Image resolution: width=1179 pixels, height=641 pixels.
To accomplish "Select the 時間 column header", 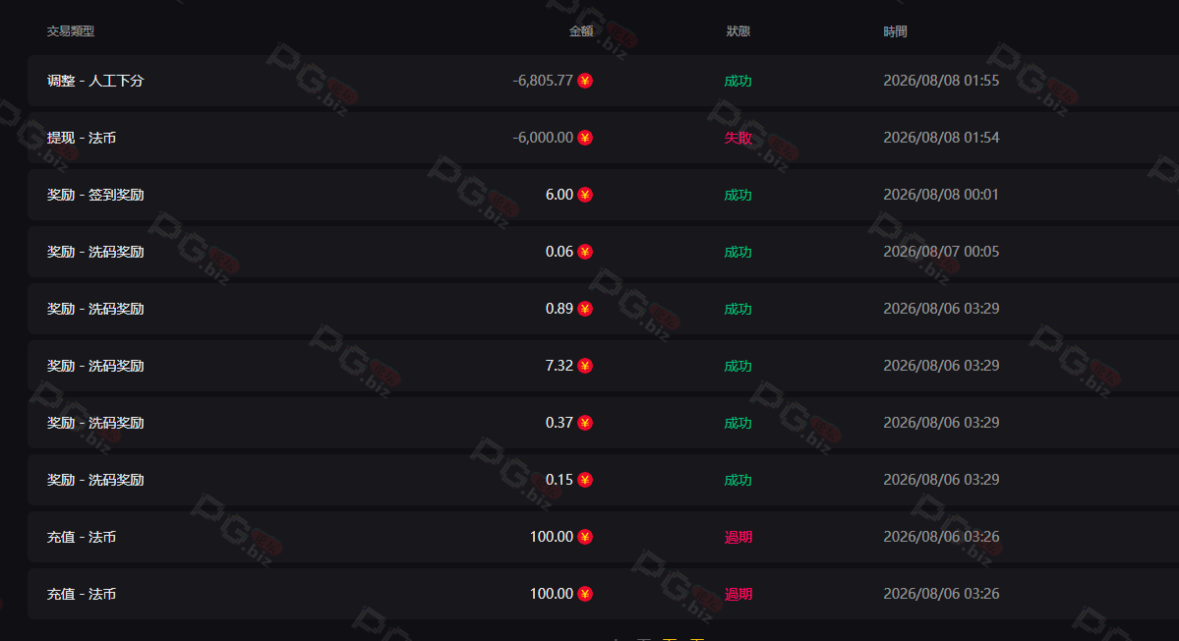I will click(x=896, y=30).
